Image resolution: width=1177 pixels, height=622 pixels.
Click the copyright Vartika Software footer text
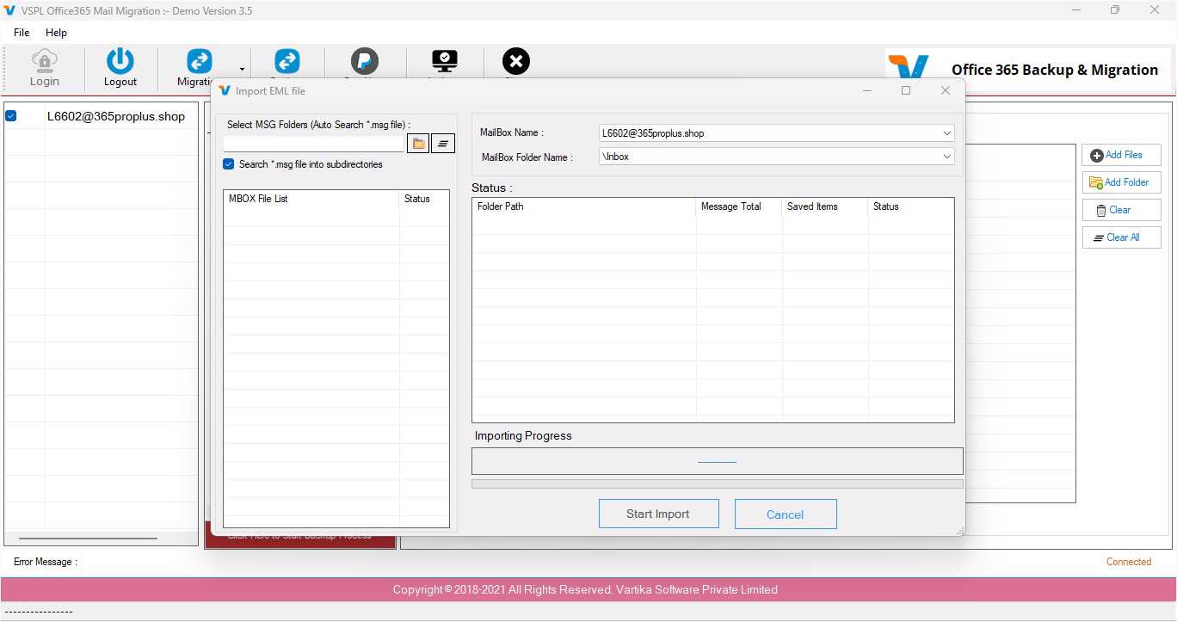[x=585, y=589]
